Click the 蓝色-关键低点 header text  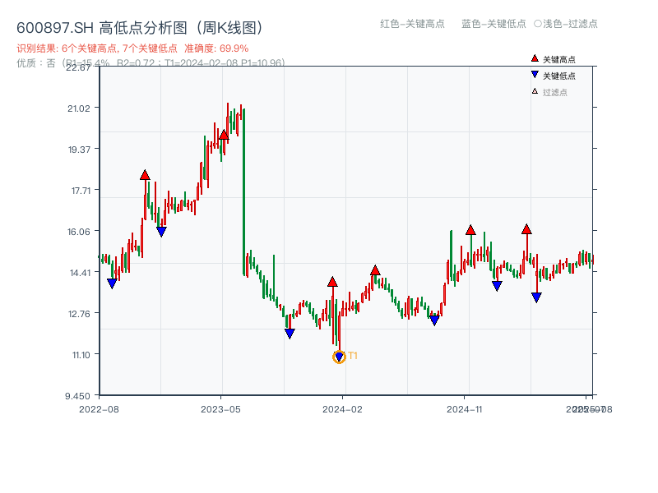click(493, 24)
